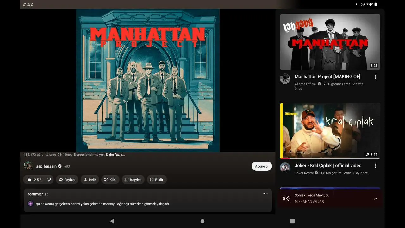The width and height of the screenshot is (405, 228).
Task: Download the video with İndir button
Action: [x=90, y=180]
